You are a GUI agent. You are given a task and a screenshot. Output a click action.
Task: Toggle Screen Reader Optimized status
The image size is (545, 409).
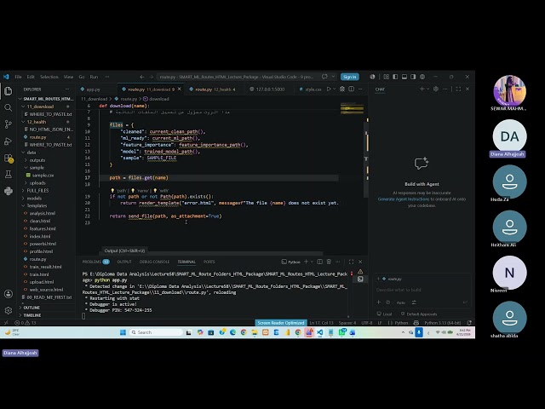[x=281, y=323]
